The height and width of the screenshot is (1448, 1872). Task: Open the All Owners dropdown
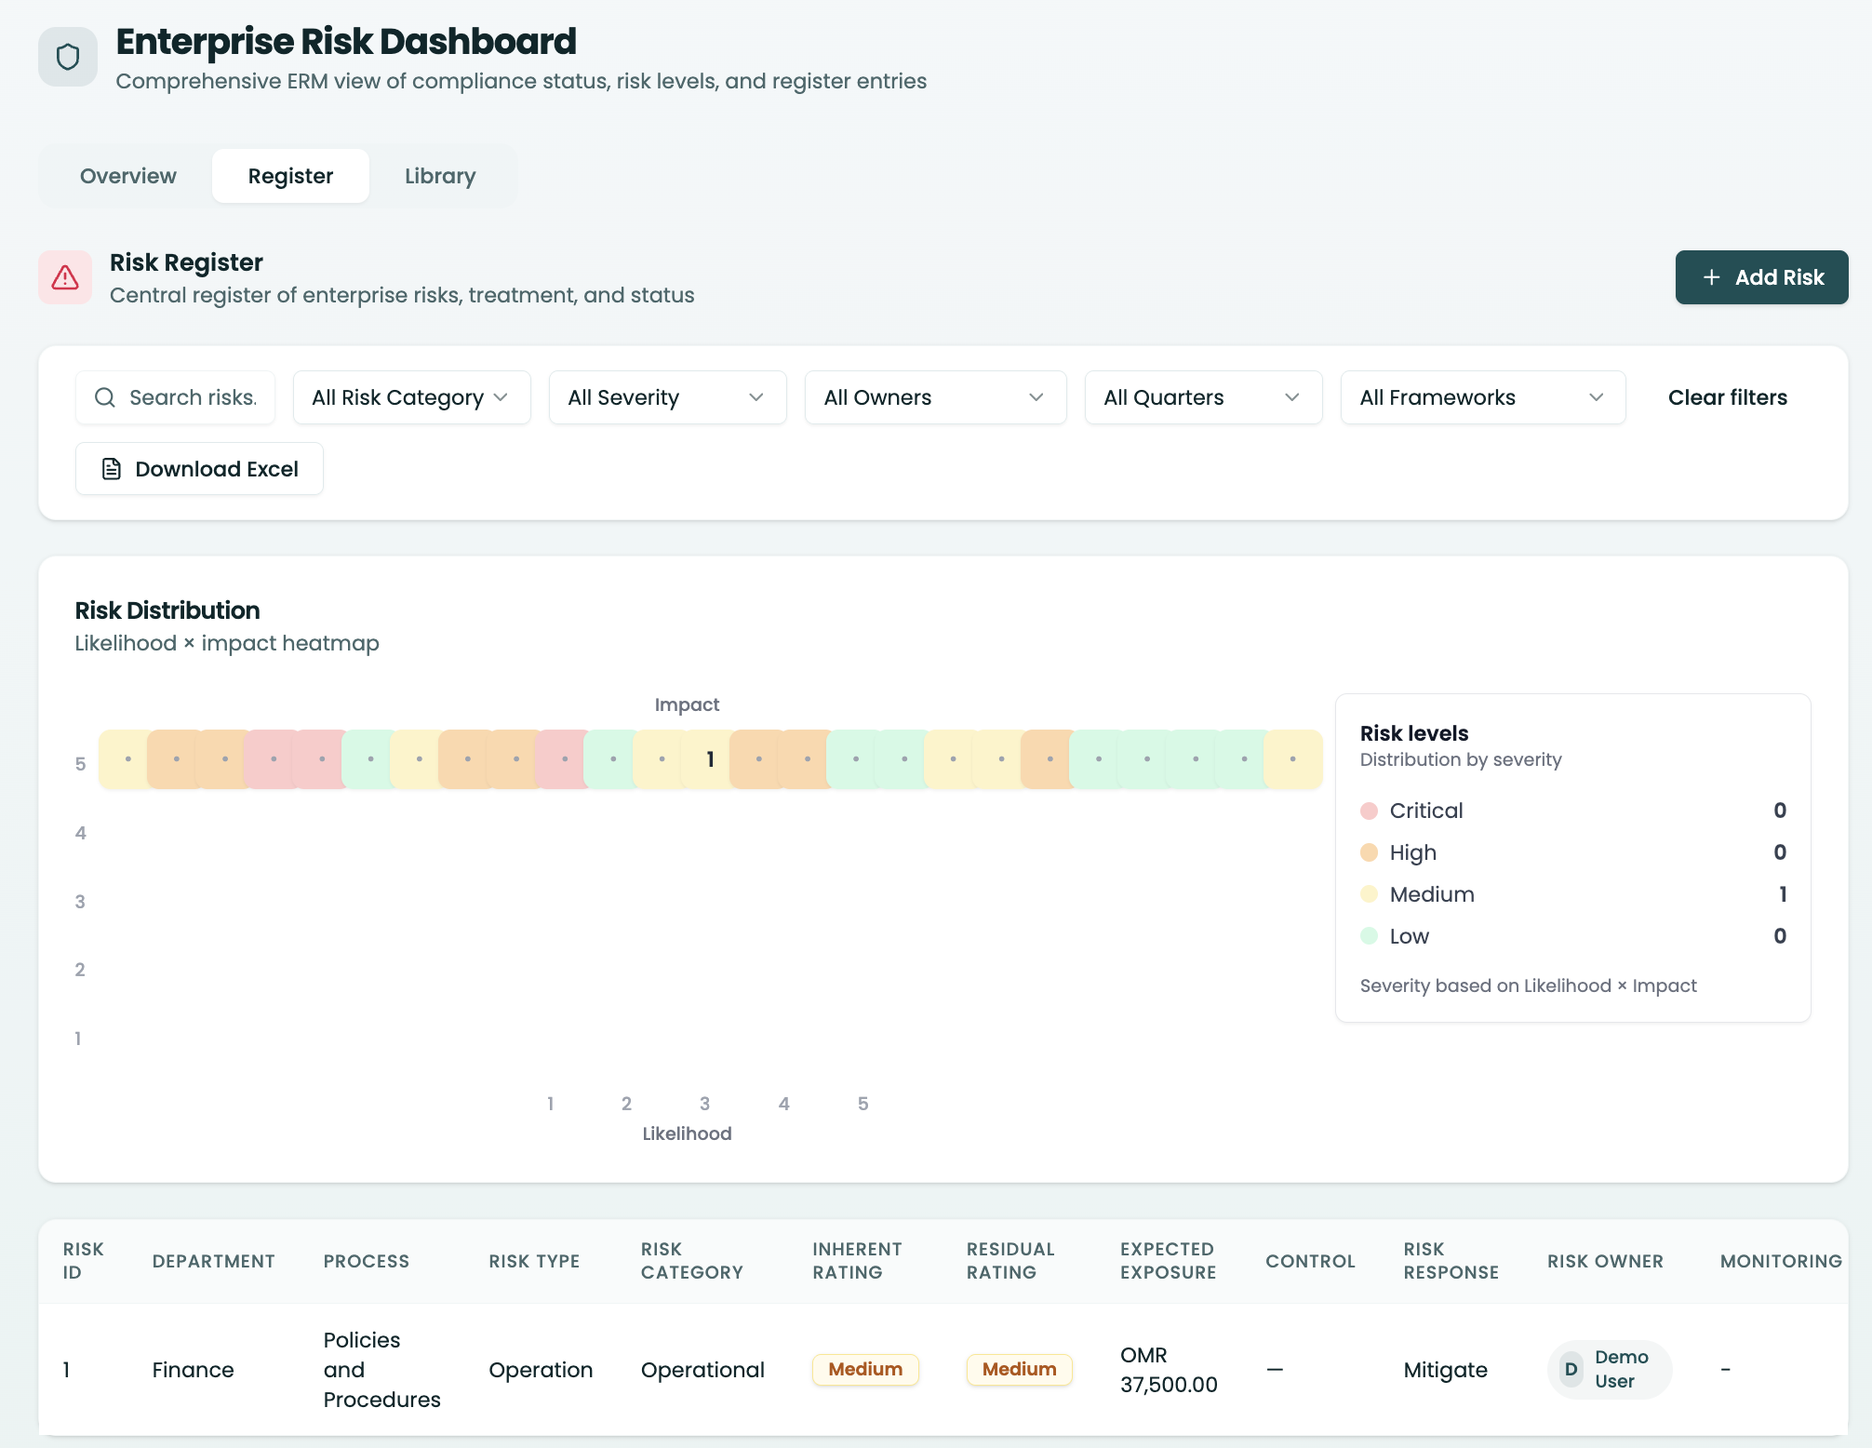click(935, 397)
